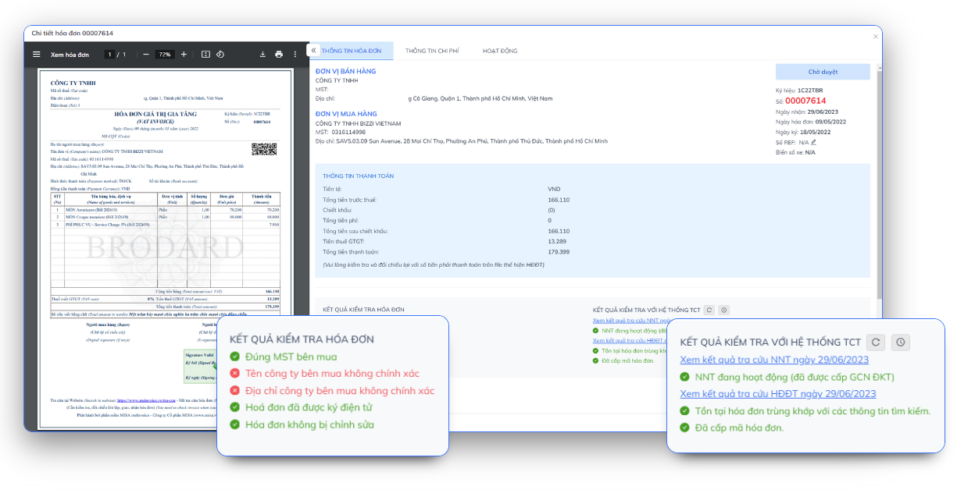Zoom in the invoice PDF
Image resolution: width=975 pixels, height=504 pixels.
point(184,55)
